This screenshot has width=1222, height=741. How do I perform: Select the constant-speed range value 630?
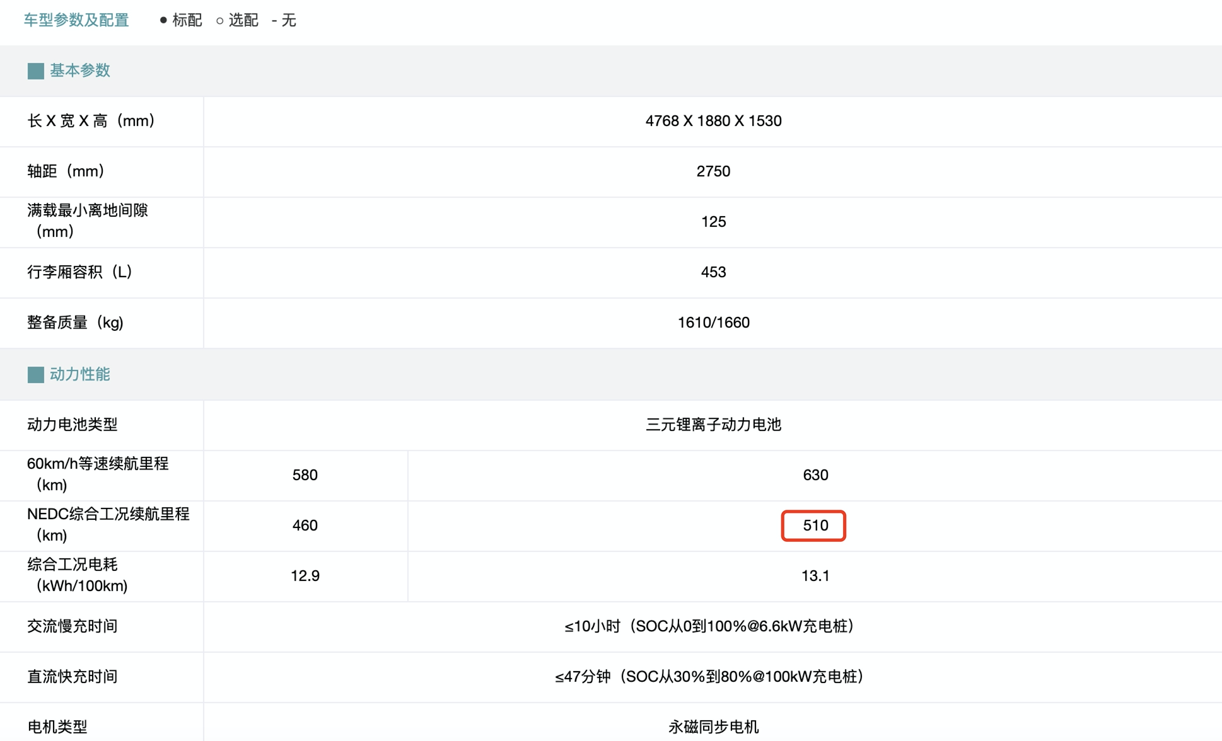pos(815,475)
